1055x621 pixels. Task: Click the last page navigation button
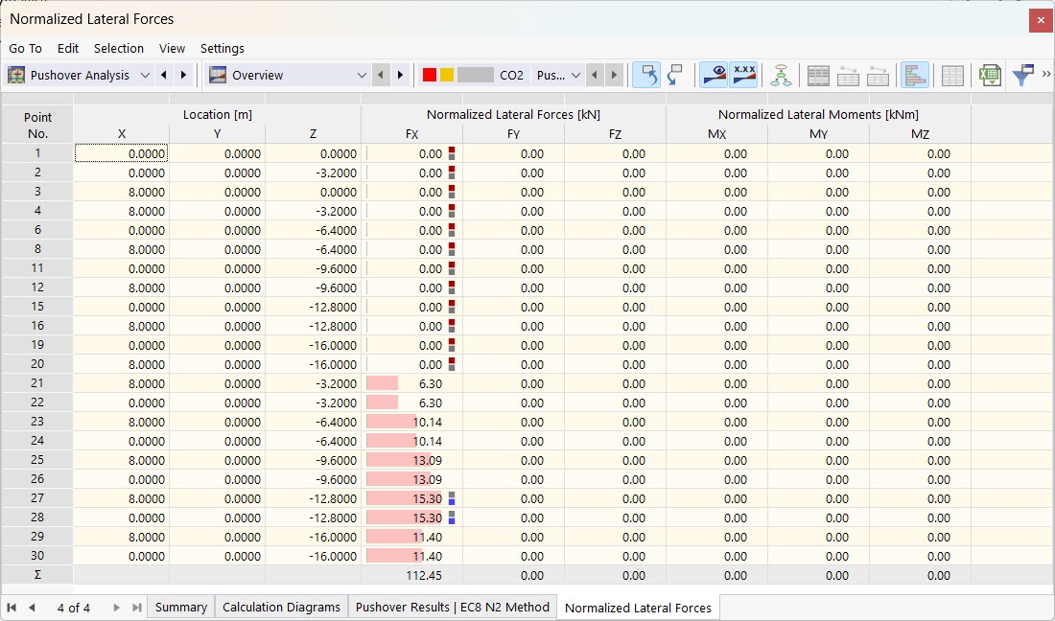134,607
